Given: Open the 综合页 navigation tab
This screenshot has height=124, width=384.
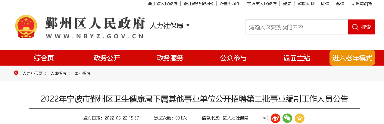Looking at the screenshot, I should click(x=44, y=58).
